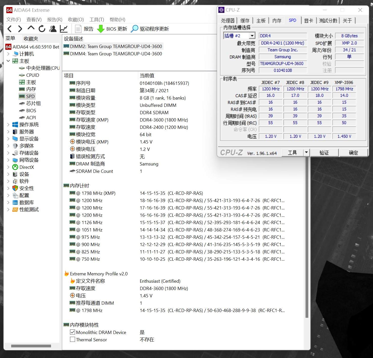The width and height of the screenshot is (373, 358).
Task: Click the 验证 button in CPU-Z
Action: 324,153
